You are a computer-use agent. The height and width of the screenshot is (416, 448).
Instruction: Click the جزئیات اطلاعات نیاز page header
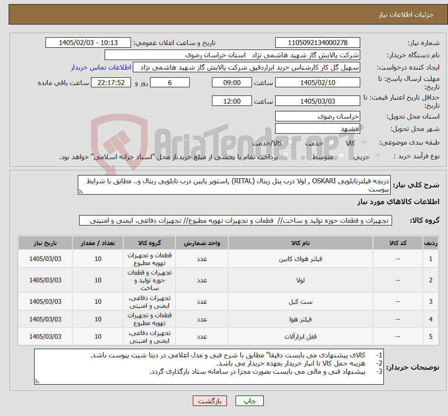click(406, 15)
